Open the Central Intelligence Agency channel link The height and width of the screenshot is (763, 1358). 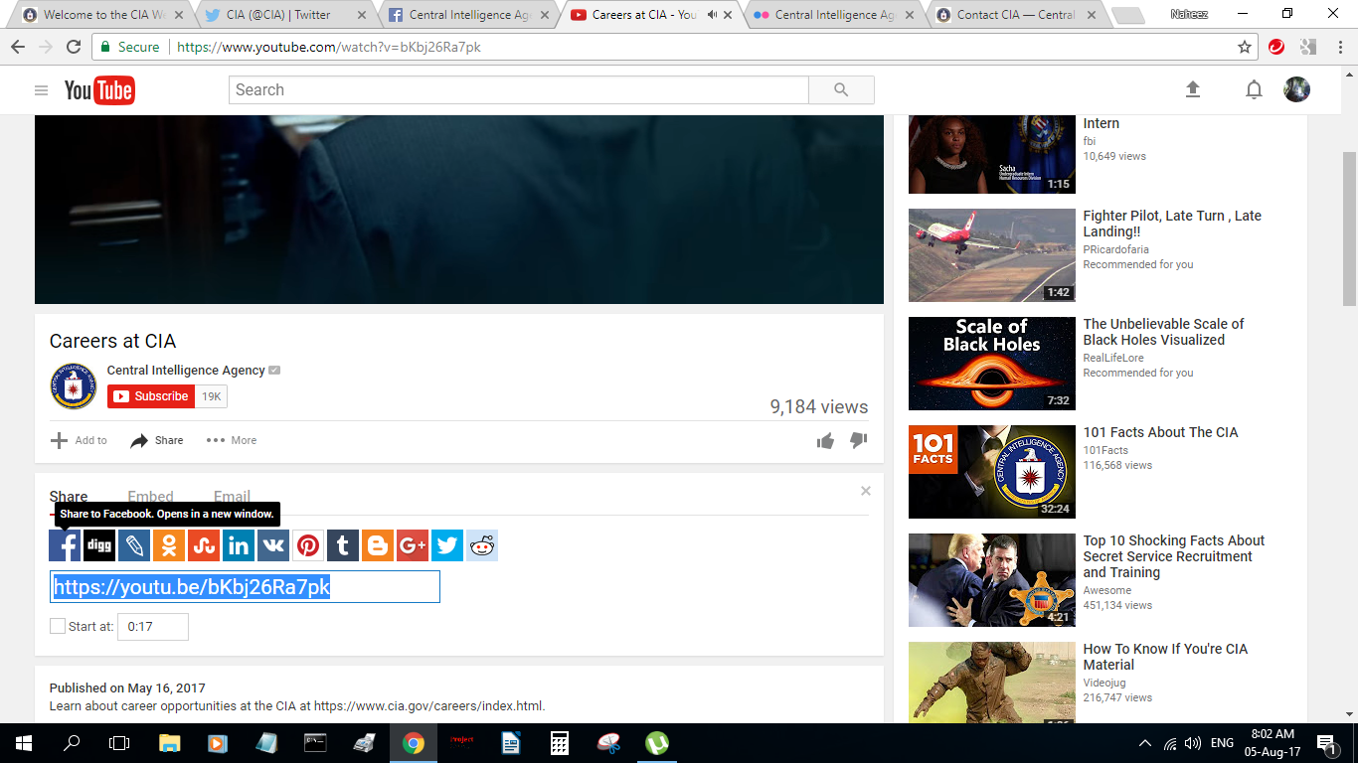tap(186, 371)
